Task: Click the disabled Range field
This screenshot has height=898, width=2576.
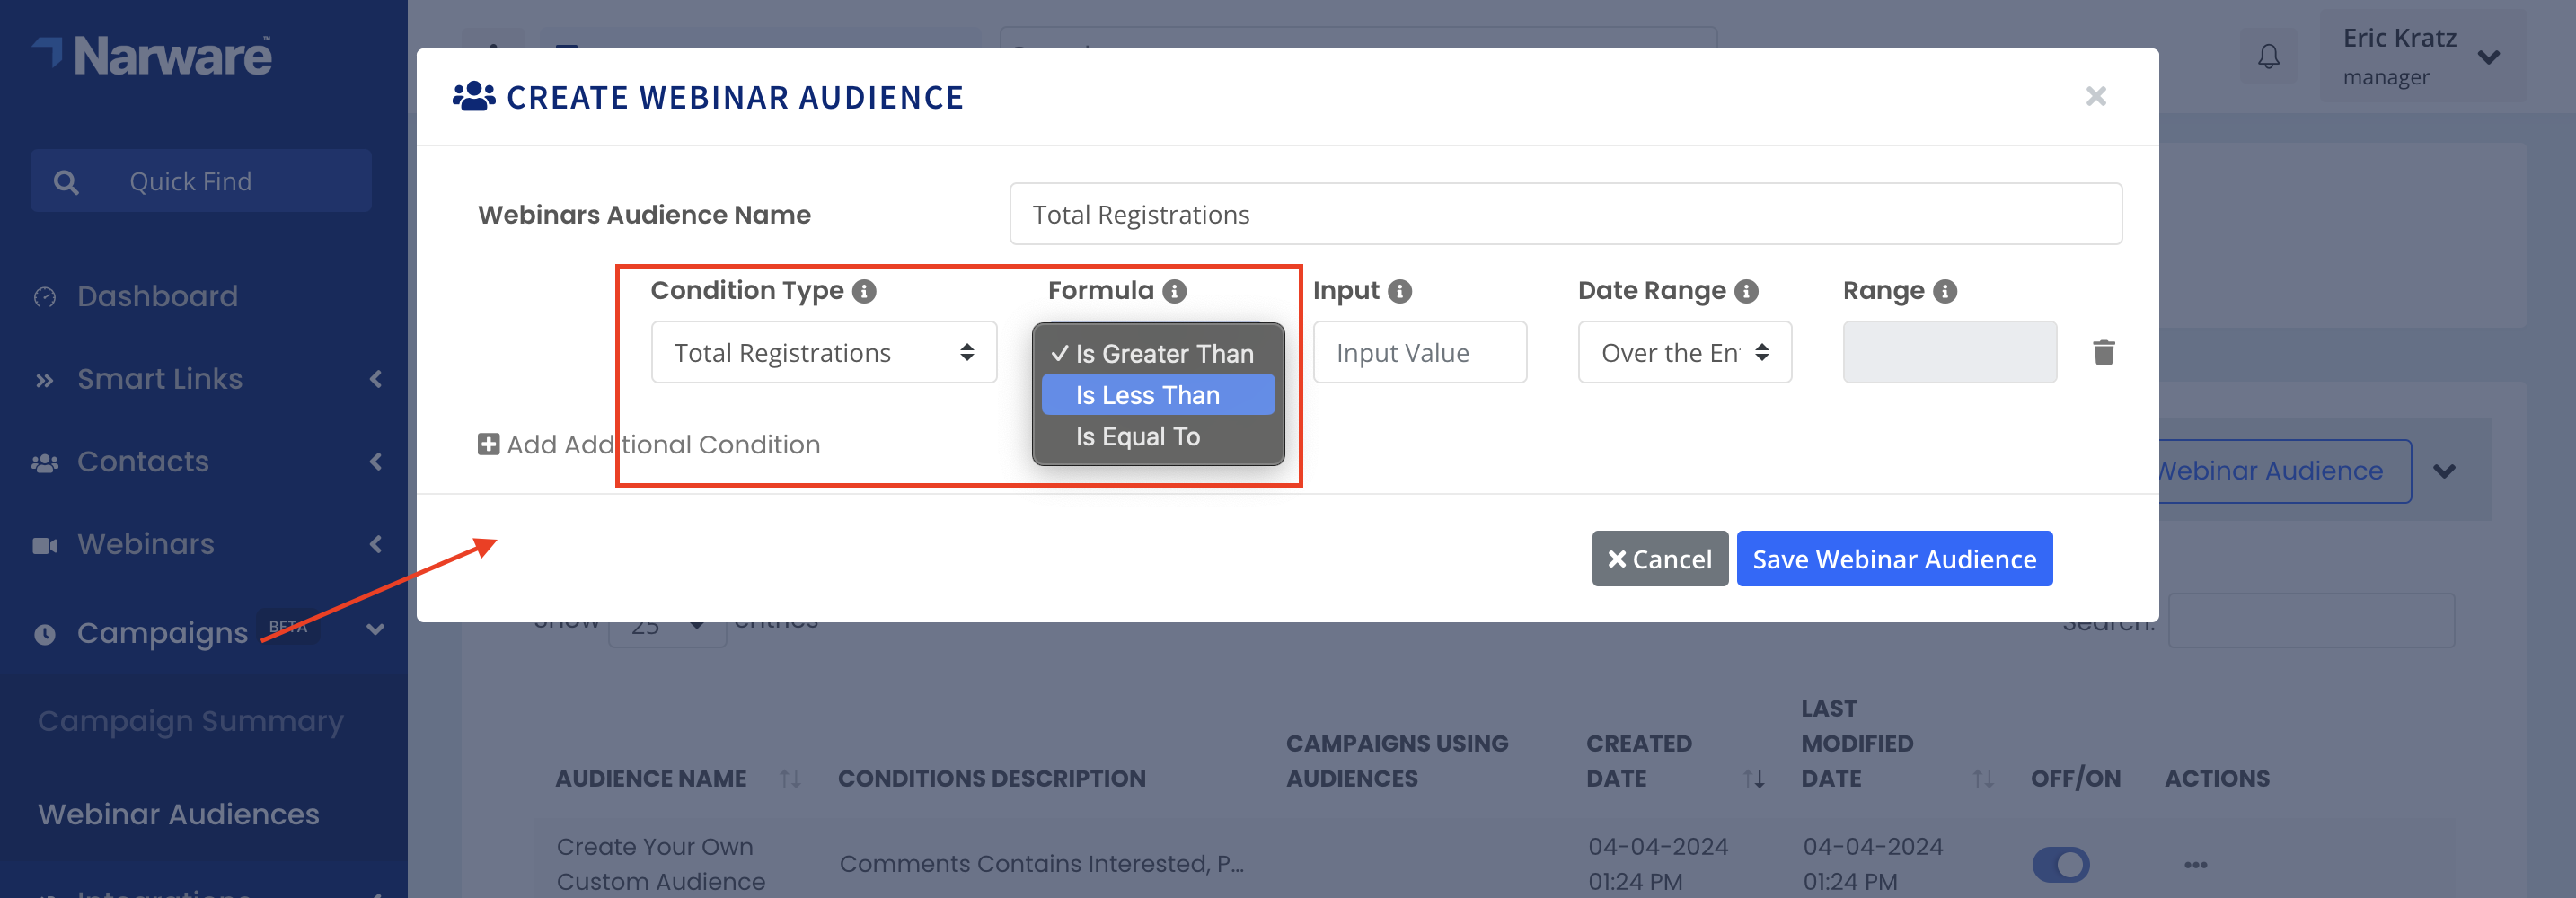Action: tap(1949, 352)
